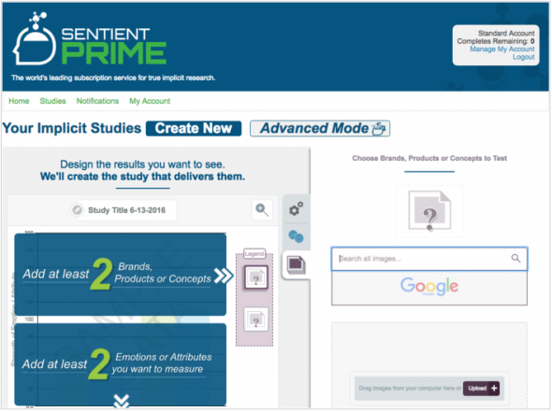The width and height of the screenshot is (552, 411).
Task: Click the Add at least 2 Emotions banner
Action: click(x=121, y=364)
